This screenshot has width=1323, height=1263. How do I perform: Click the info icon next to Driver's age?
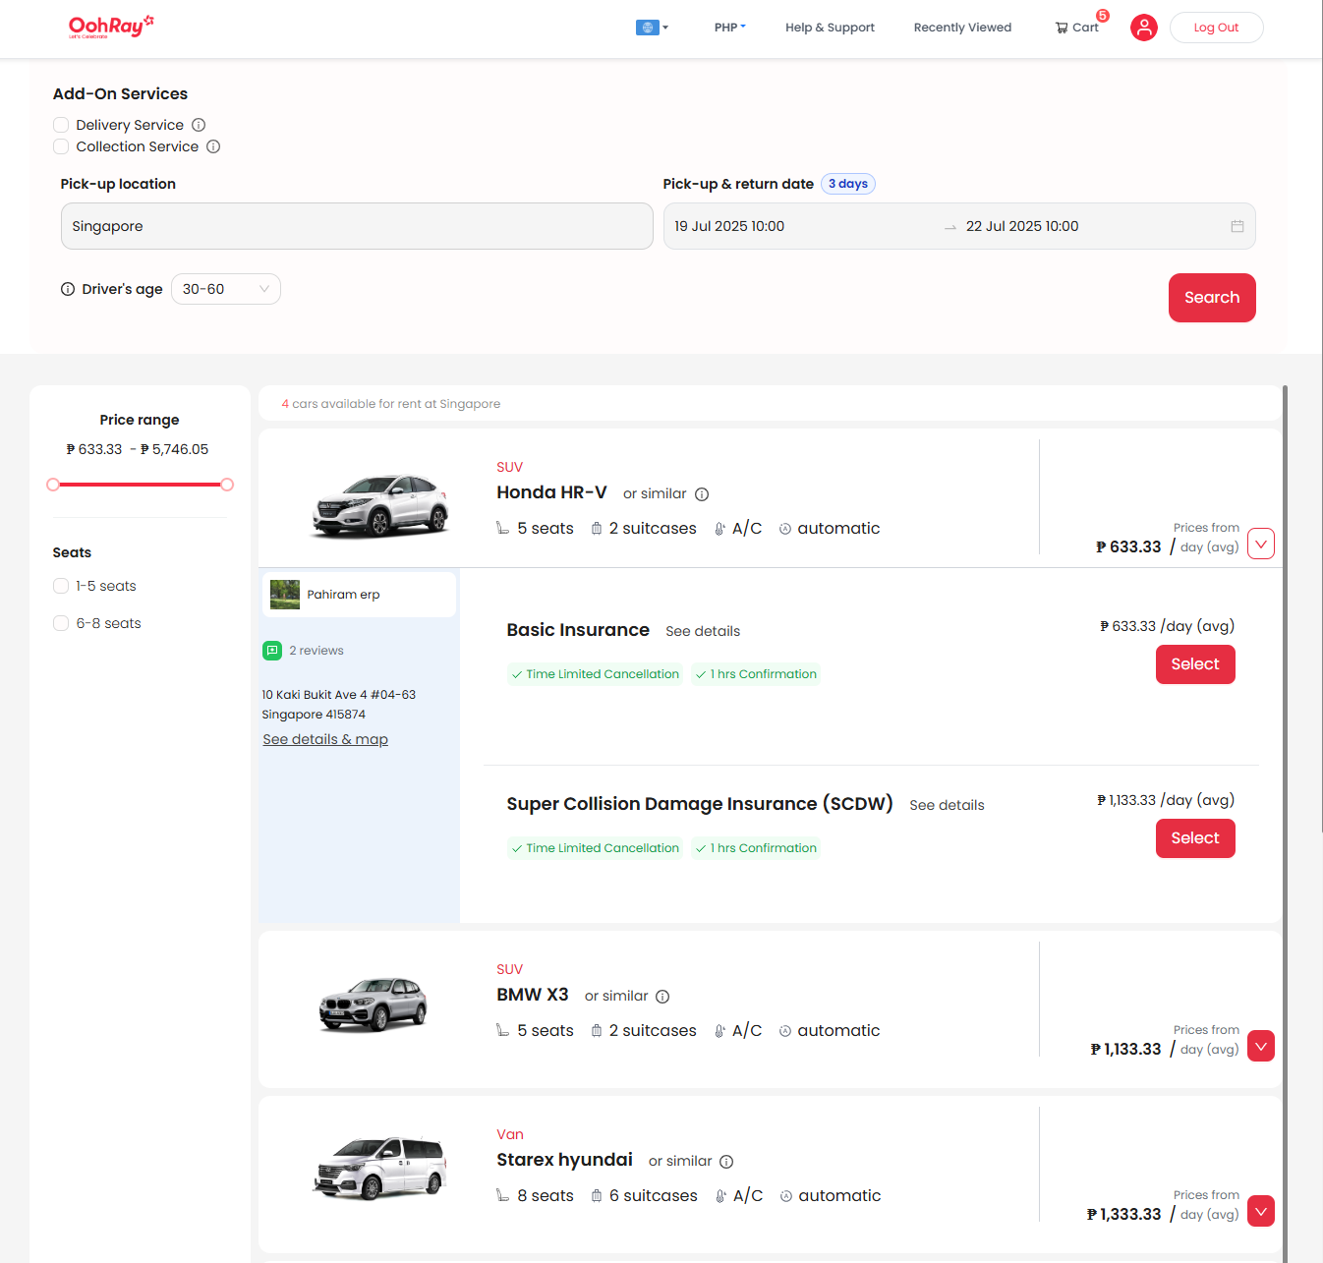[67, 289]
